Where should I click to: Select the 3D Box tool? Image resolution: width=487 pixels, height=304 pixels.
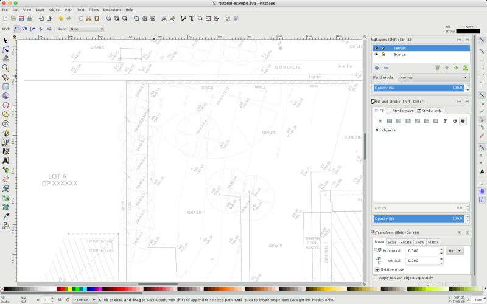click(5, 96)
